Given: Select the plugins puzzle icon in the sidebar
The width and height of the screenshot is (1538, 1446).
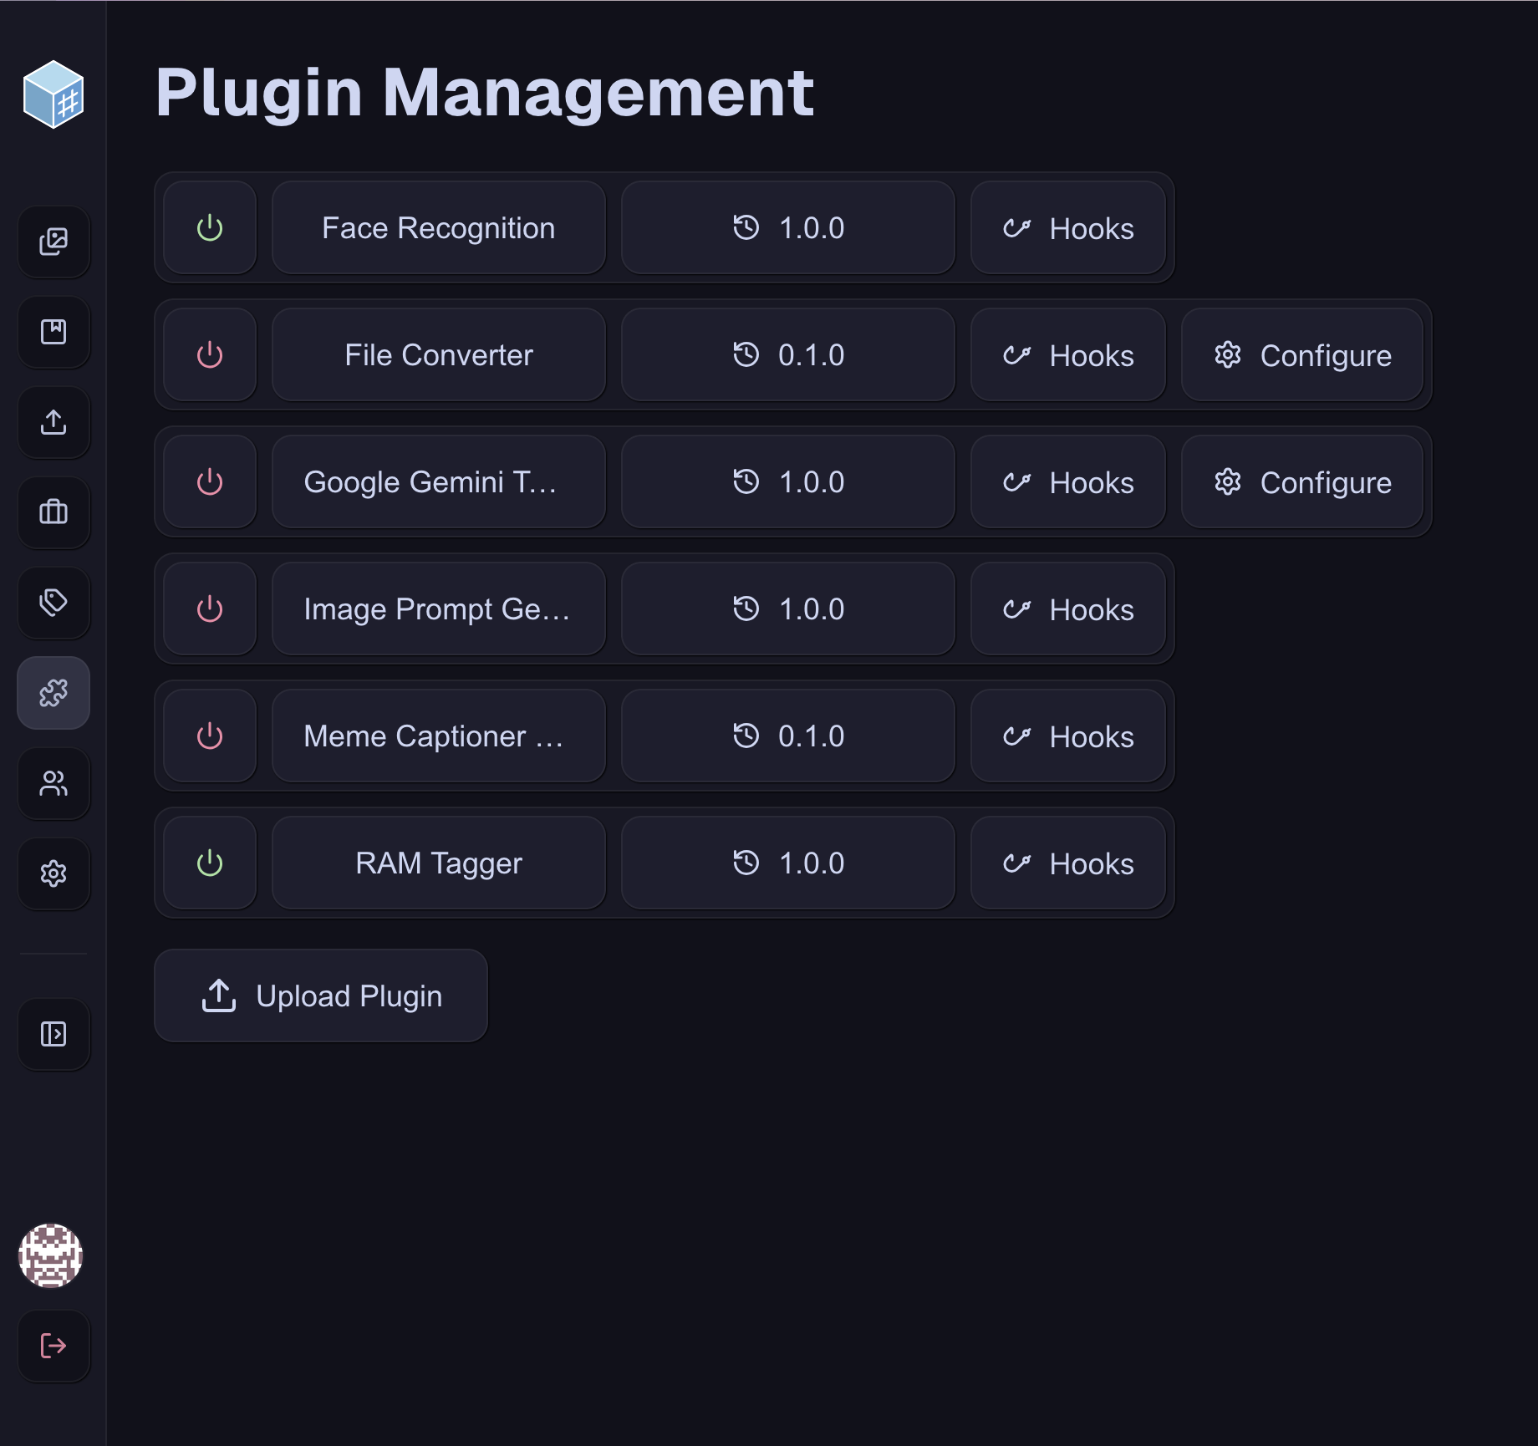Looking at the screenshot, I should coord(53,693).
